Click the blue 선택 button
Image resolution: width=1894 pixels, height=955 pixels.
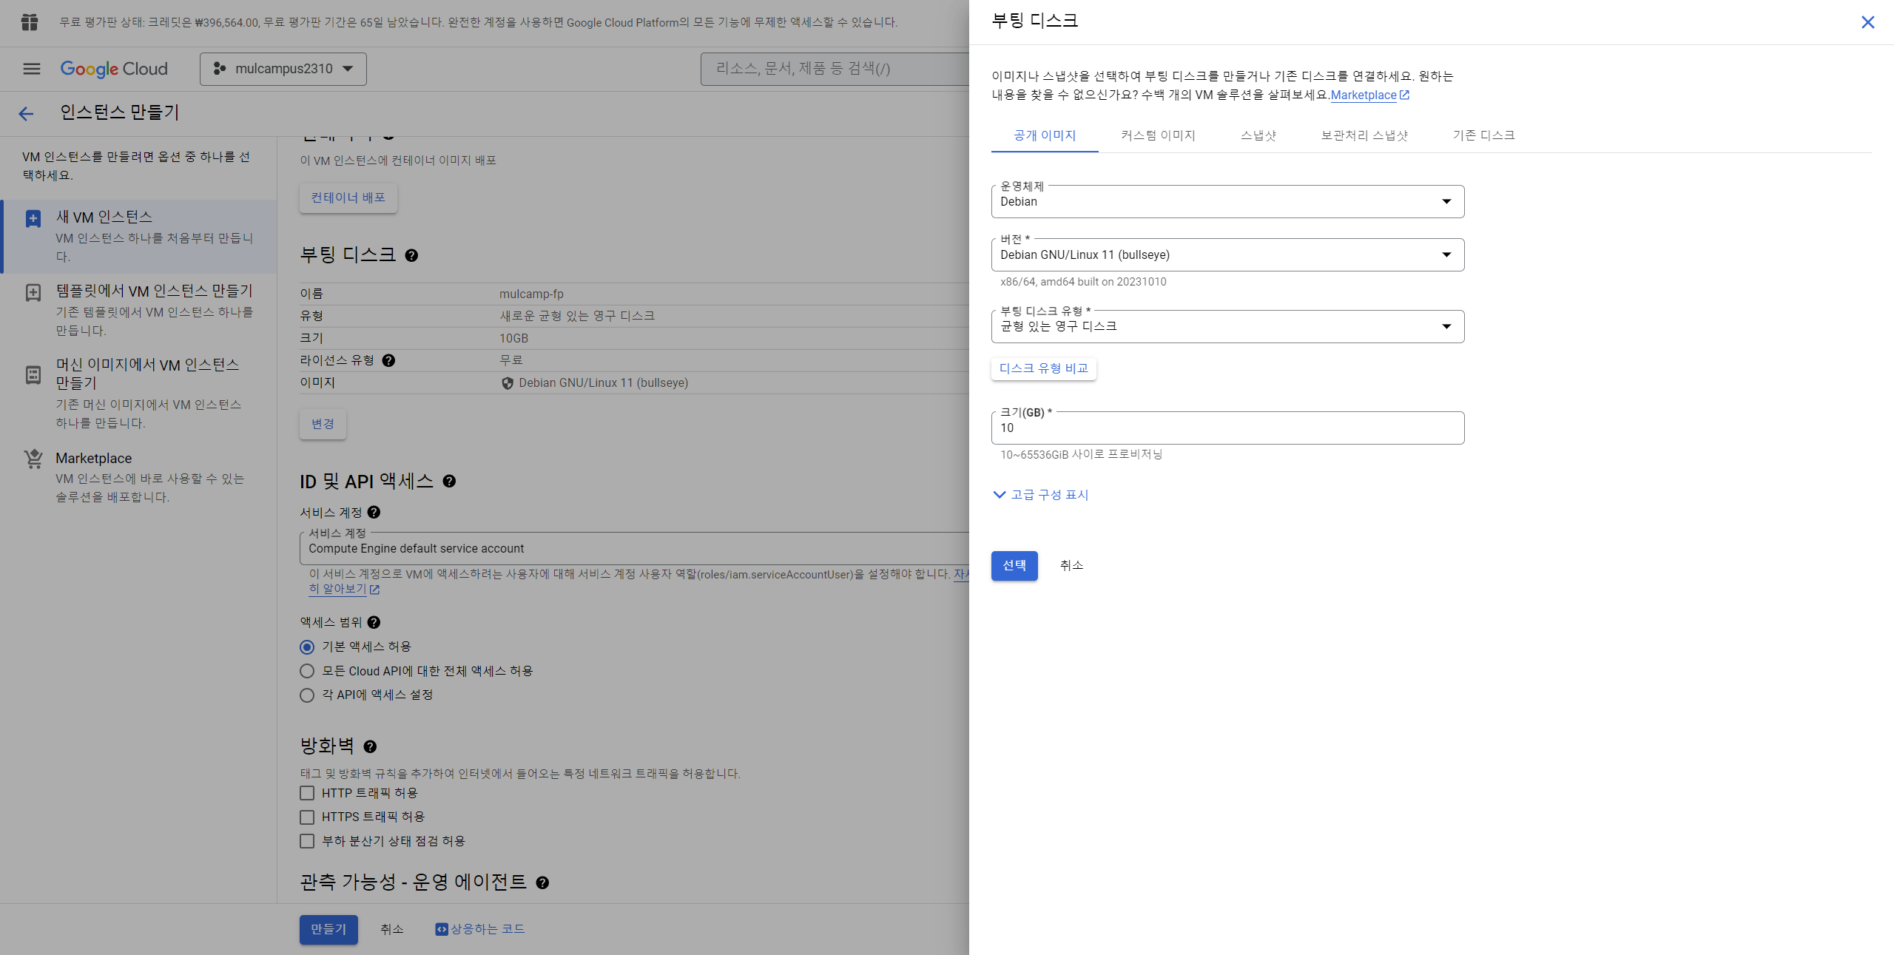coord(1014,565)
